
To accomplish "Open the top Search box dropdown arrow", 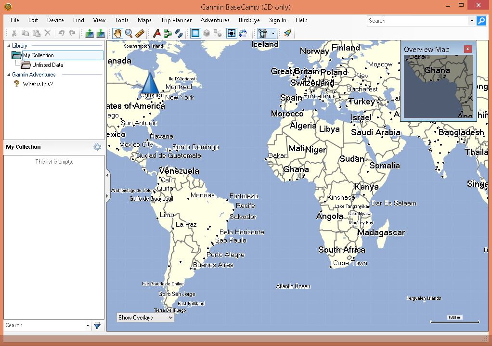I will (472, 21).
